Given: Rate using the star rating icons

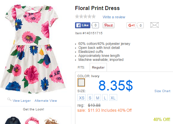Looking at the screenshot, I should (x=85, y=17).
